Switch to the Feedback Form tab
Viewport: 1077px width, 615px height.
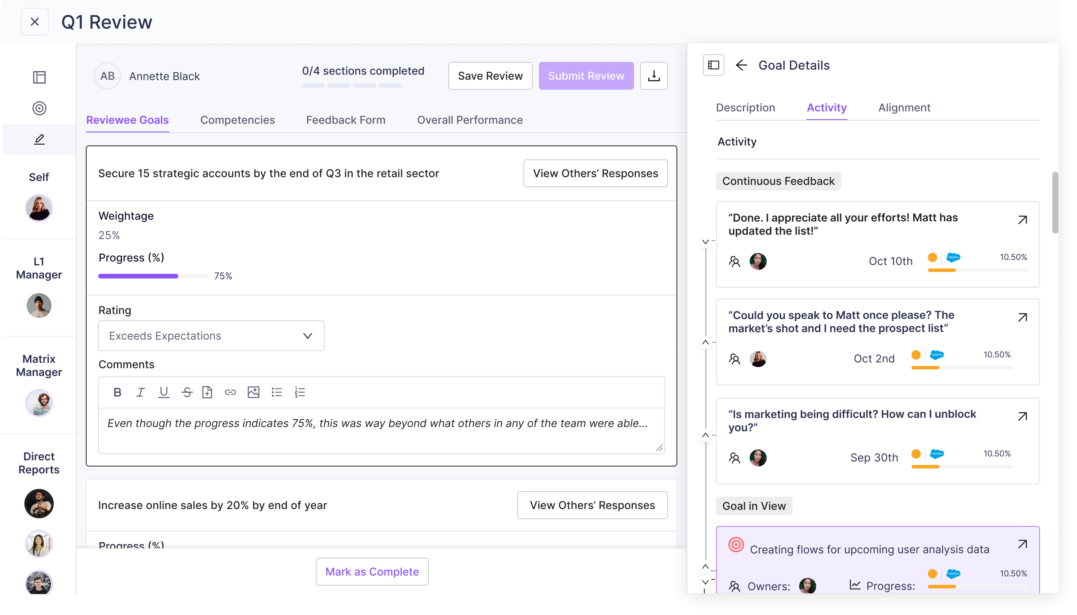(346, 120)
